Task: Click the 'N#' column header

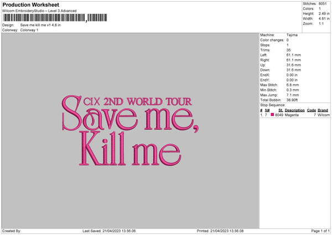Action: coord(267,110)
